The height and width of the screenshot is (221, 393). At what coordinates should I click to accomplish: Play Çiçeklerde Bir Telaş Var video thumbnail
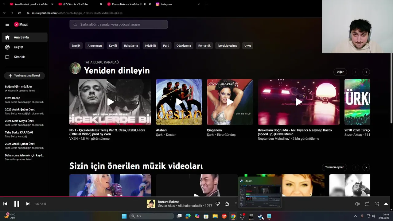pyautogui.click(x=110, y=102)
